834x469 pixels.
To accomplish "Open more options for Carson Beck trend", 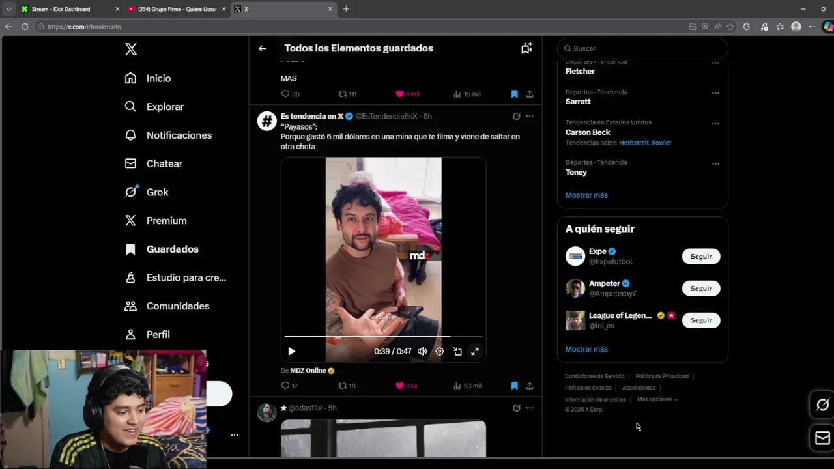I will (715, 123).
